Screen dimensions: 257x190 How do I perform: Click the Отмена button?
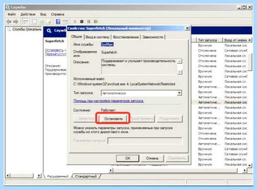coord(152,158)
